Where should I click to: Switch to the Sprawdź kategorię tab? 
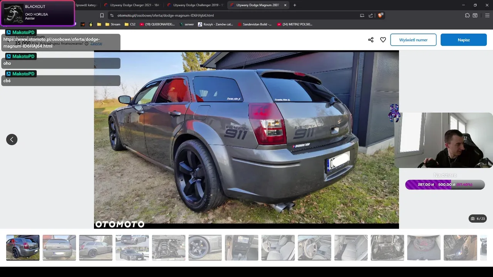(x=87, y=5)
